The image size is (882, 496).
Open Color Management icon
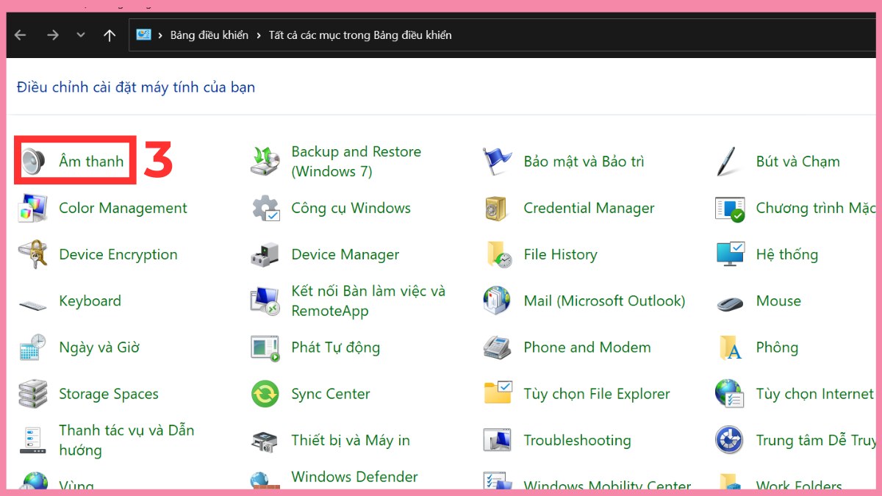[x=32, y=209]
